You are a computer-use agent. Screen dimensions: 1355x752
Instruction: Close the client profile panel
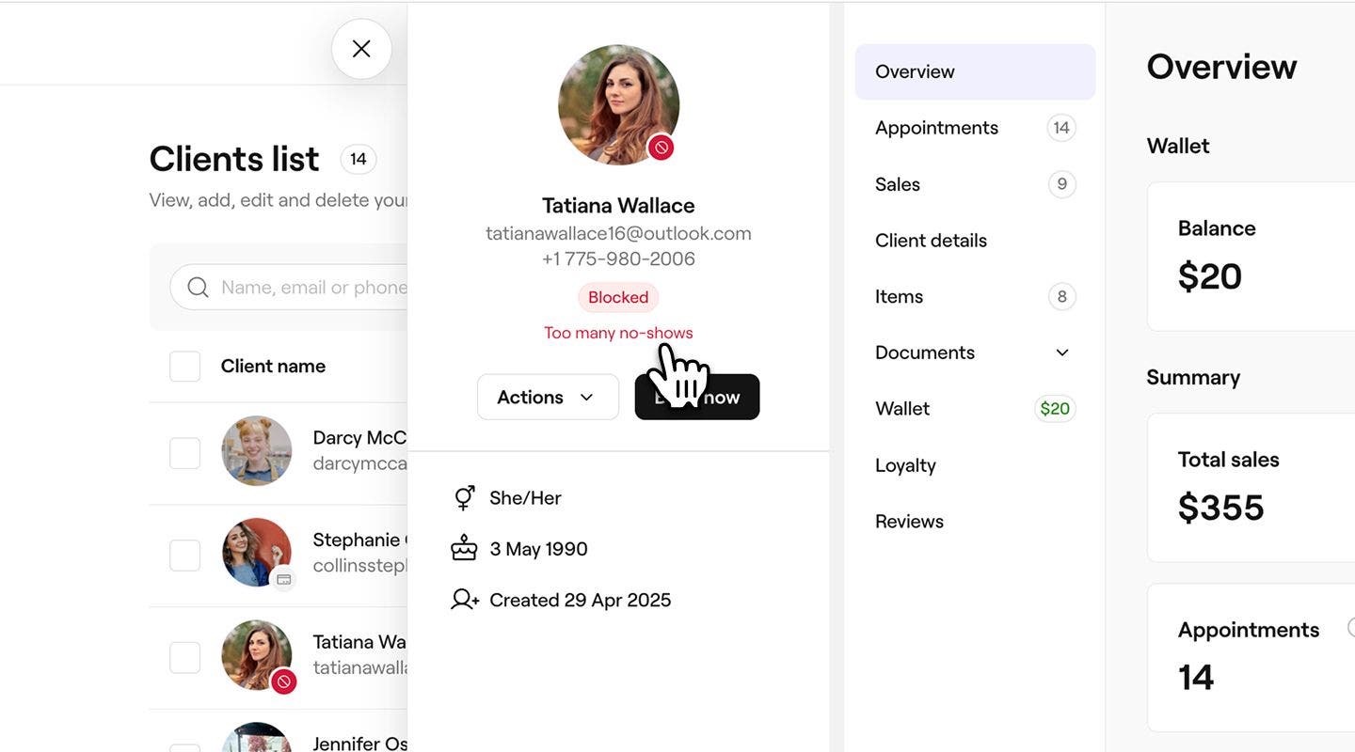(361, 49)
